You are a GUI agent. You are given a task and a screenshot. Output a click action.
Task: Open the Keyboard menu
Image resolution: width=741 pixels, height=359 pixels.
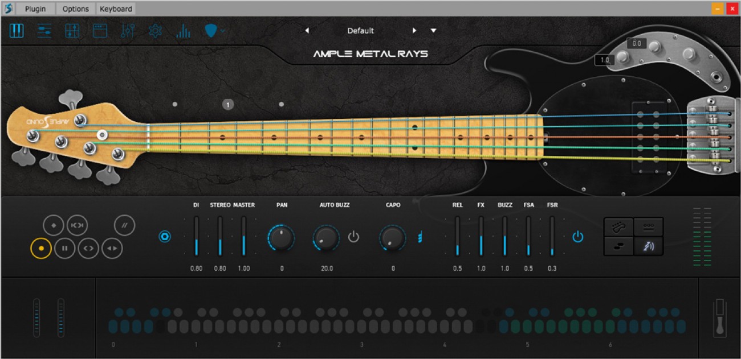pyautogui.click(x=116, y=9)
